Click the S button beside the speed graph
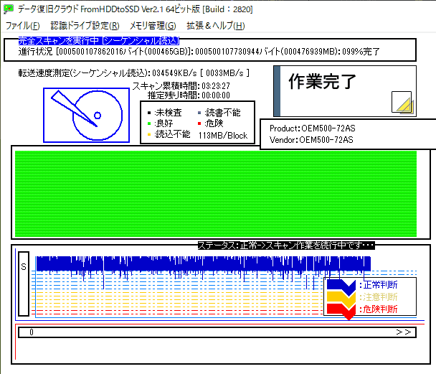The width and height of the screenshot is (436, 374). (x=24, y=284)
